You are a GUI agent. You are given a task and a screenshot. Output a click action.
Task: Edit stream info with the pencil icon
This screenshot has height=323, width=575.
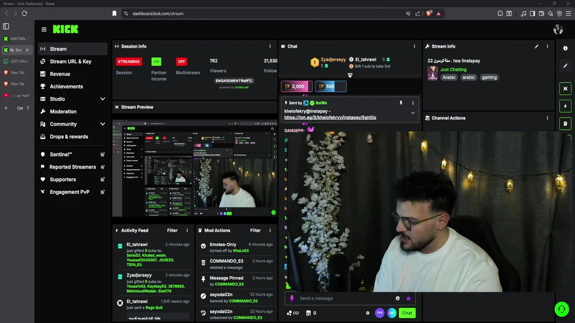[536, 46]
